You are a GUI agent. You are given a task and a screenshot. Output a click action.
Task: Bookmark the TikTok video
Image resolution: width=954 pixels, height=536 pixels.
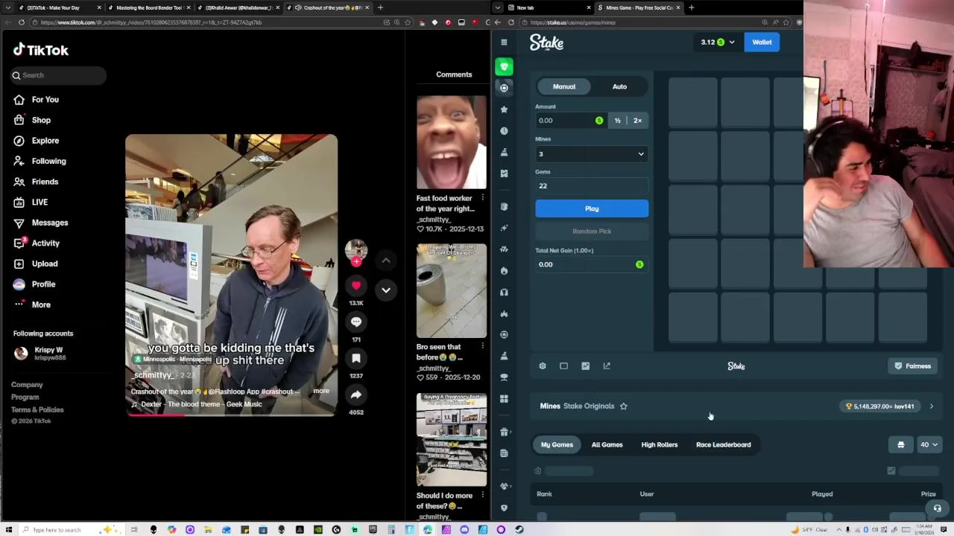356,359
